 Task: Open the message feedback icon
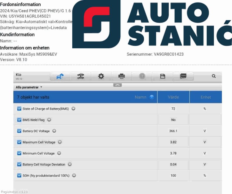point(183,76)
